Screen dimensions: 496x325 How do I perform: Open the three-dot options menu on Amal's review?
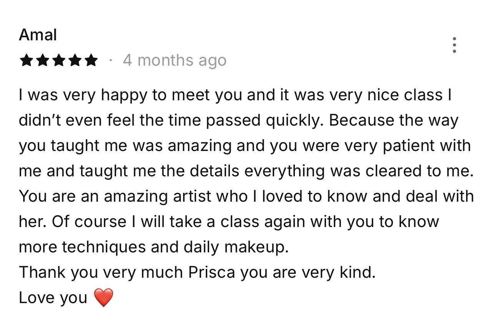point(454,45)
